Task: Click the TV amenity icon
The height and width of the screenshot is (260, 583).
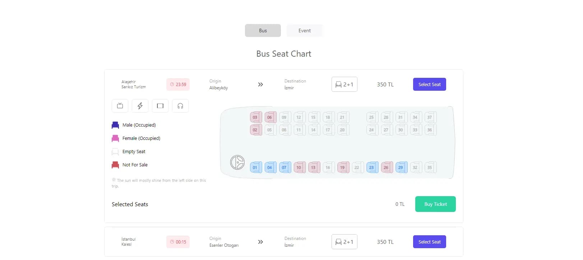Action: [120, 106]
